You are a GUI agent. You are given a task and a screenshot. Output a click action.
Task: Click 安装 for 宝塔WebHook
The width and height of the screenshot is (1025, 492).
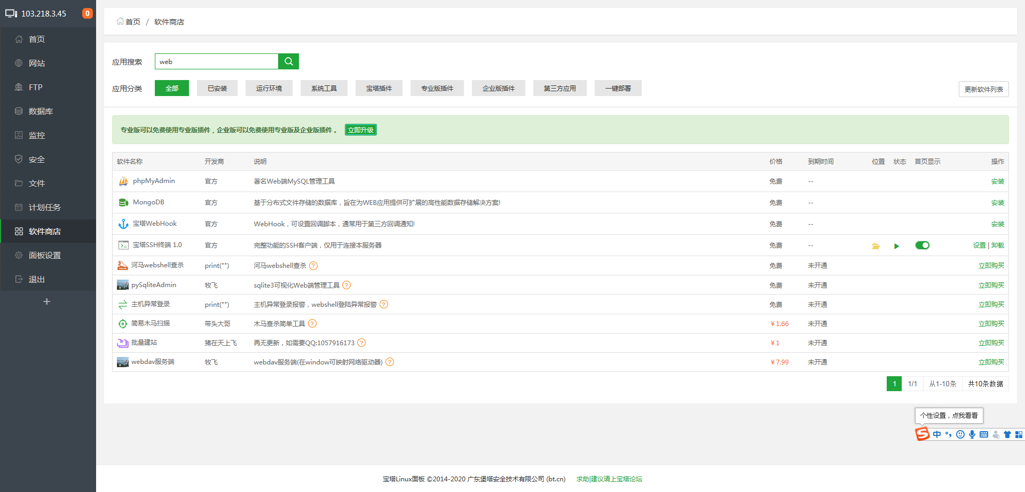(x=998, y=224)
